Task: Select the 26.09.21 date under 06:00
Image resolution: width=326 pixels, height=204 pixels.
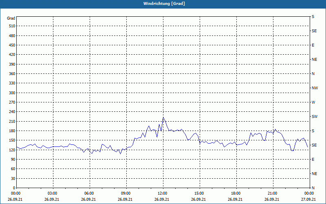Action: pos(88,200)
